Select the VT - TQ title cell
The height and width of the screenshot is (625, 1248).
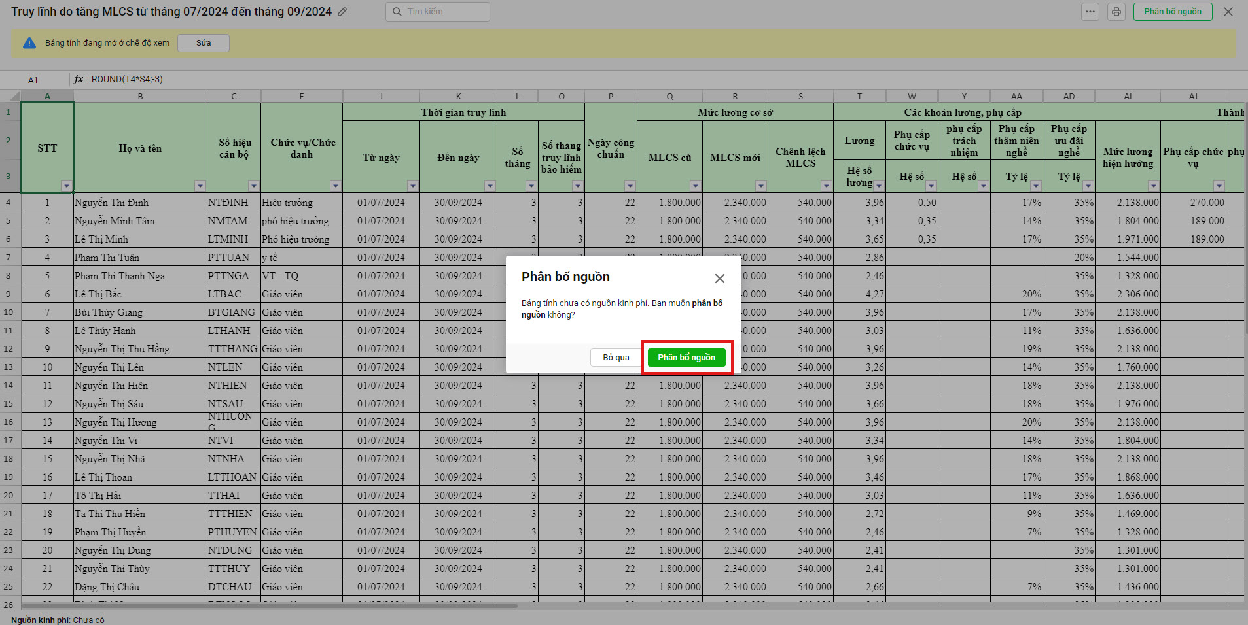(302, 276)
